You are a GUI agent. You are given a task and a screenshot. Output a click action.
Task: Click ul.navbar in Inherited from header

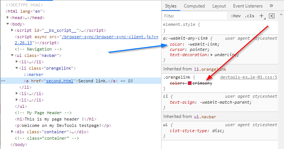click(205, 117)
